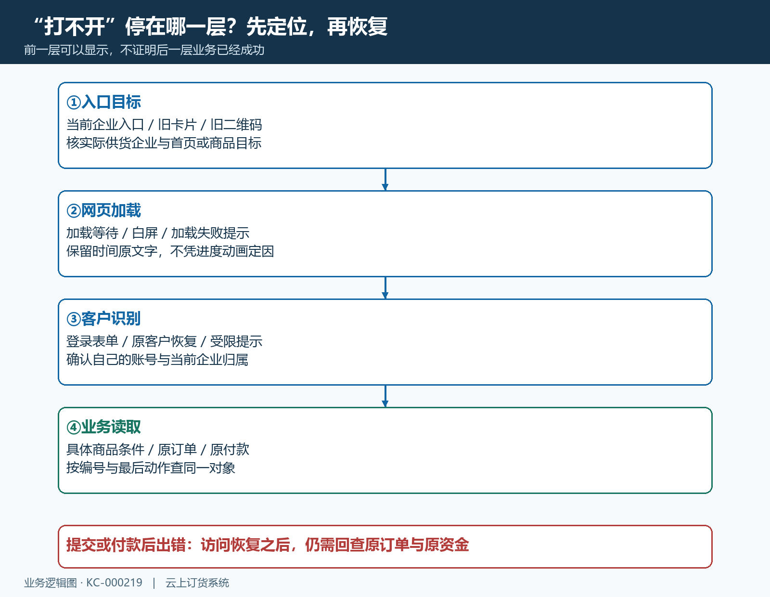Click the title “打不开”停在哪一层？先定位，再恢复
770x597 pixels.
[210, 26]
